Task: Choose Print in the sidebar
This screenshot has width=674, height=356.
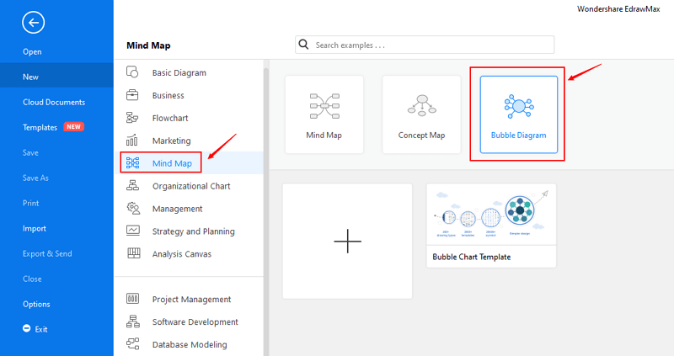Action: [x=31, y=203]
